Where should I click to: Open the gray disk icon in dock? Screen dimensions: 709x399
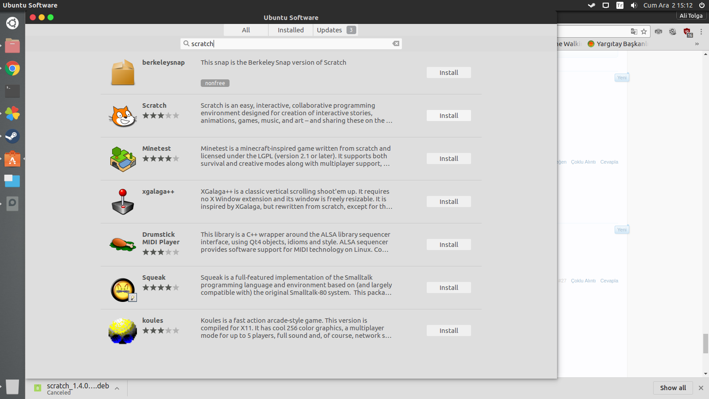(12, 203)
